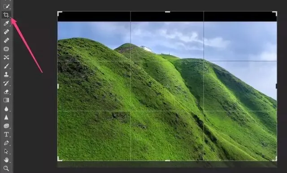Select the Patch tool
This screenshot has height=173, width=287.
(x=6, y=49)
